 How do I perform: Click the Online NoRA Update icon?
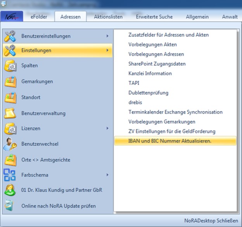[10, 206]
